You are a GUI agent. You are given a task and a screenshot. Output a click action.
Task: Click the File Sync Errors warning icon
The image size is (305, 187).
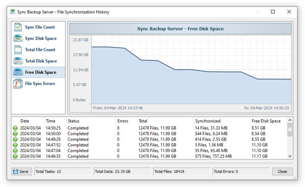tap(18, 84)
